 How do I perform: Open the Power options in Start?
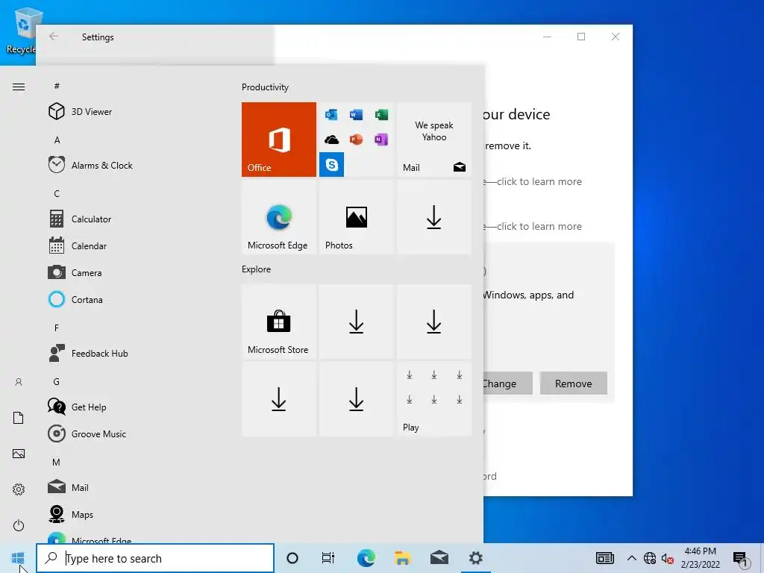coord(19,525)
